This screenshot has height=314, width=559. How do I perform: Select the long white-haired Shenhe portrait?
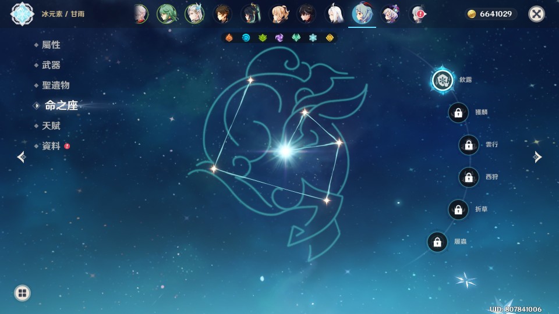334,14
